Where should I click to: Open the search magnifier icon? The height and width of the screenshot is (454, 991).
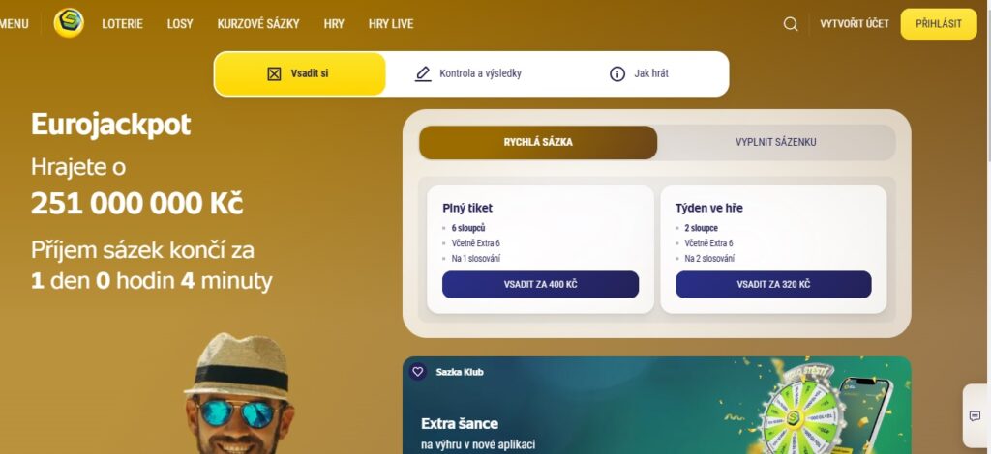point(791,24)
